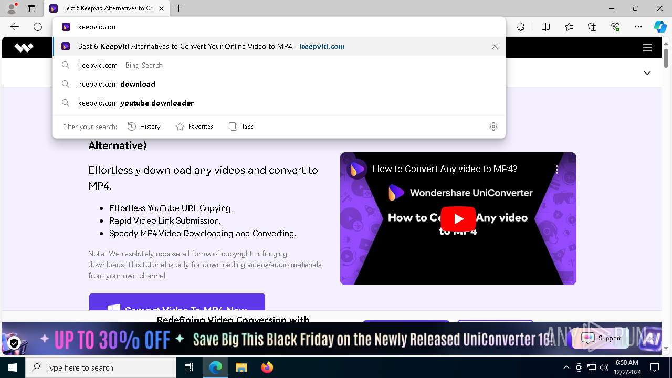
Task: Choose keepvid.com youtube downloader suggestion
Action: point(278,103)
